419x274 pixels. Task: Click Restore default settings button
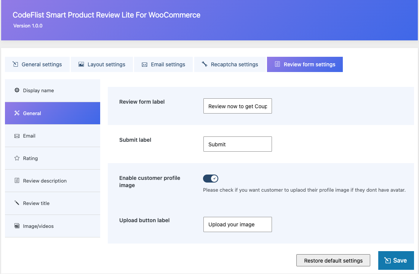pyautogui.click(x=333, y=260)
